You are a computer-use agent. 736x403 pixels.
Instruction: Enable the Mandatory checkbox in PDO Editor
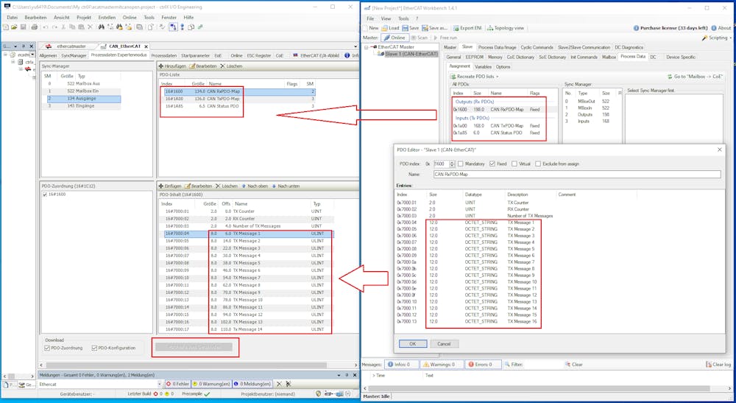(x=461, y=164)
